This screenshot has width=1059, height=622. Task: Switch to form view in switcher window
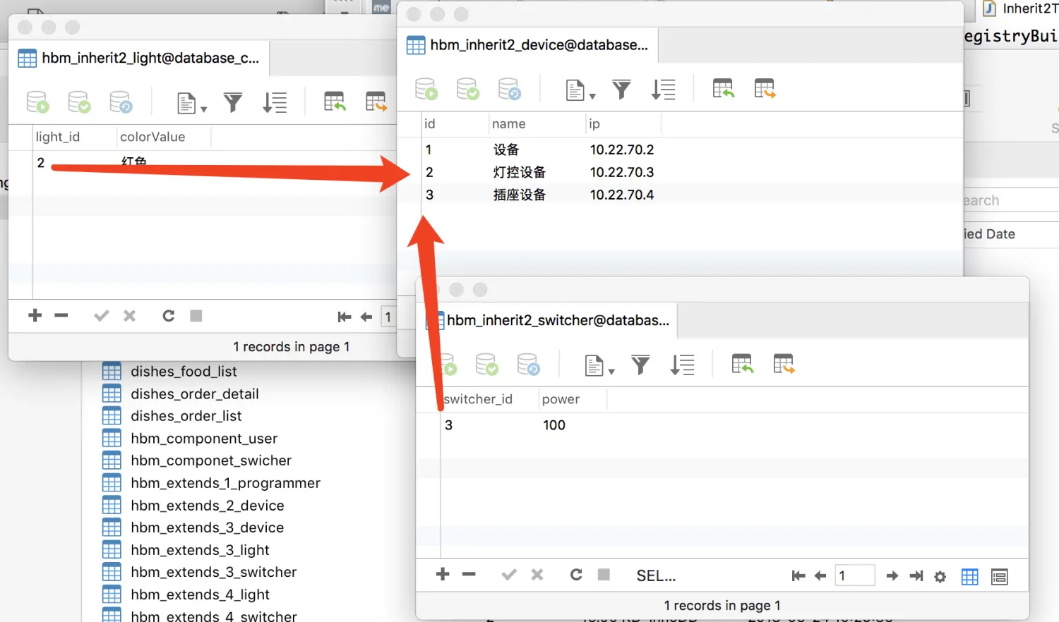coord(999,577)
